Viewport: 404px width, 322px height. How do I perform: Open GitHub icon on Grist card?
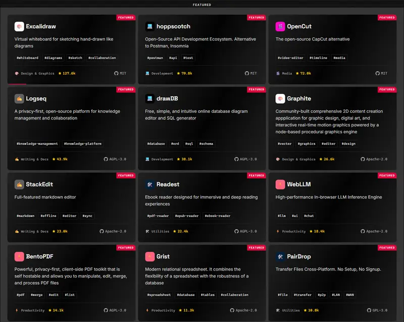coord(232,310)
